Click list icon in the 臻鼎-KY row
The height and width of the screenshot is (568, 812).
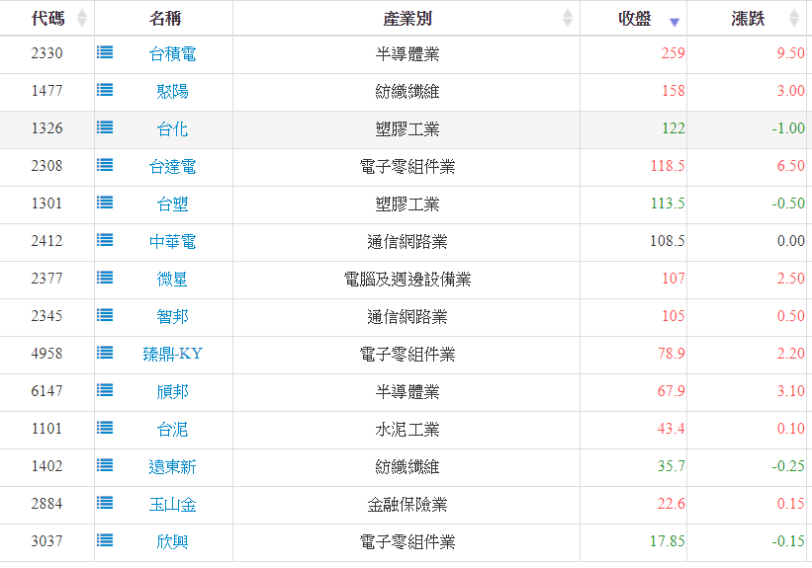105,354
